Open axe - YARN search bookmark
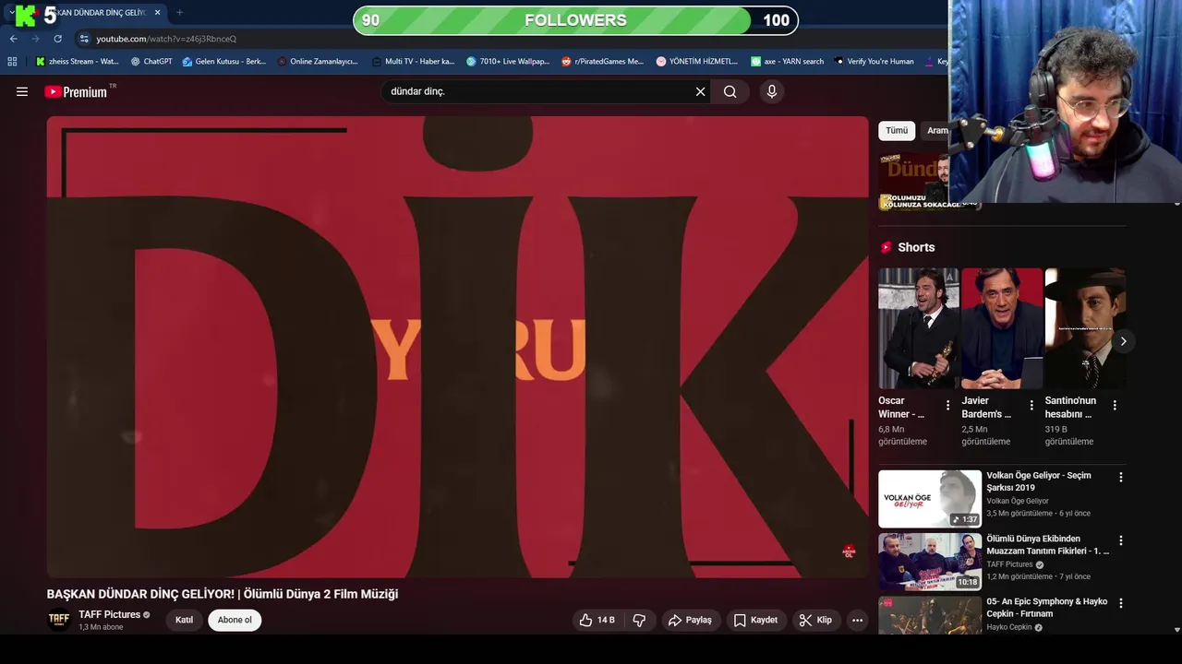The height and width of the screenshot is (664, 1182). tap(787, 62)
